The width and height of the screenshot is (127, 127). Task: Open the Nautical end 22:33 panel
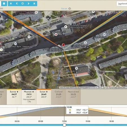point(73,97)
